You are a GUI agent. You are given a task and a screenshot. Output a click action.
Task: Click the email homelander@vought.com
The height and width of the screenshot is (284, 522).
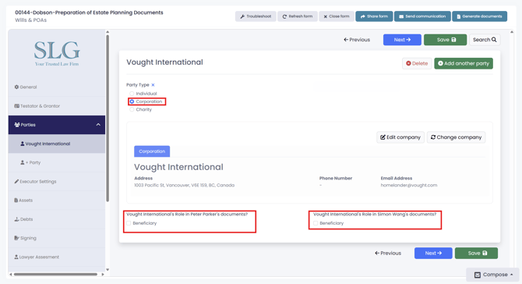pyautogui.click(x=409, y=186)
